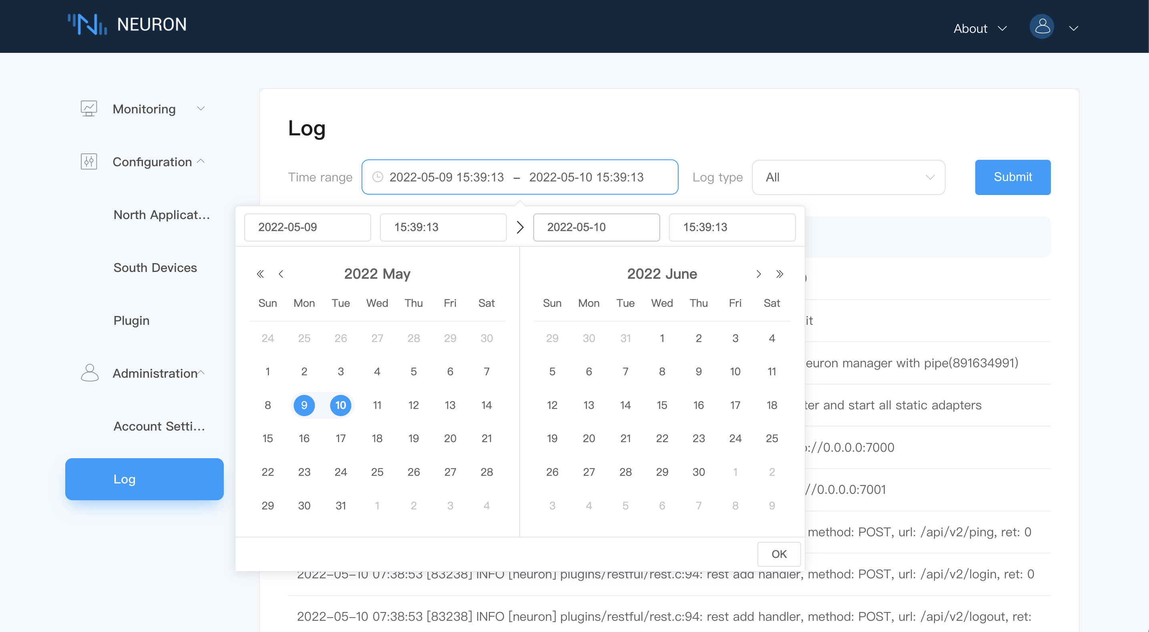
Task: Open South Devices configuration menu
Action: [x=155, y=266]
